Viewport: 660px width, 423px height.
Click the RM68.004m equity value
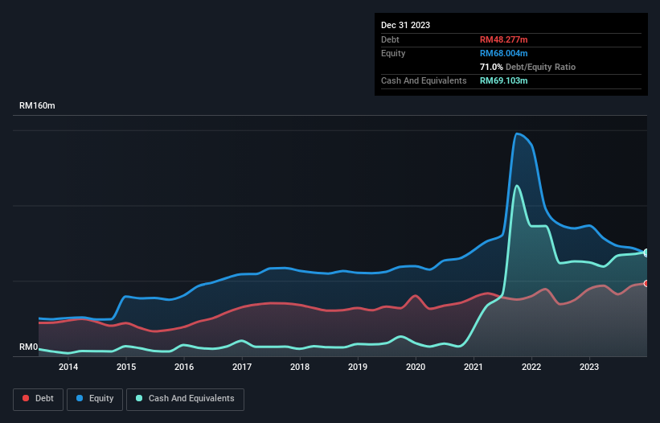coord(503,53)
